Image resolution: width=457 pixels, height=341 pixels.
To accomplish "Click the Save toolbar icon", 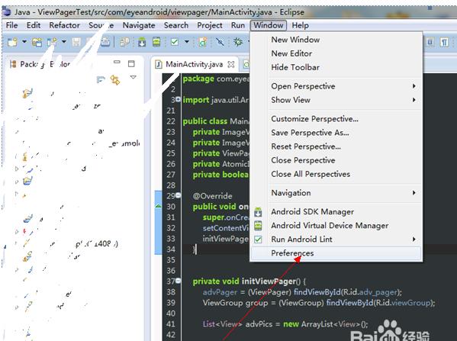I will click(x=76, y=42).
